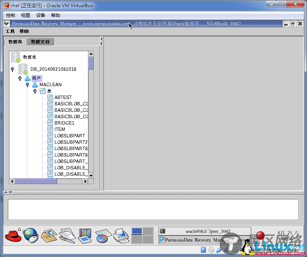Select the active top-left workspace
The width and height of the screenshot is (307, 257).
(137, 231)
